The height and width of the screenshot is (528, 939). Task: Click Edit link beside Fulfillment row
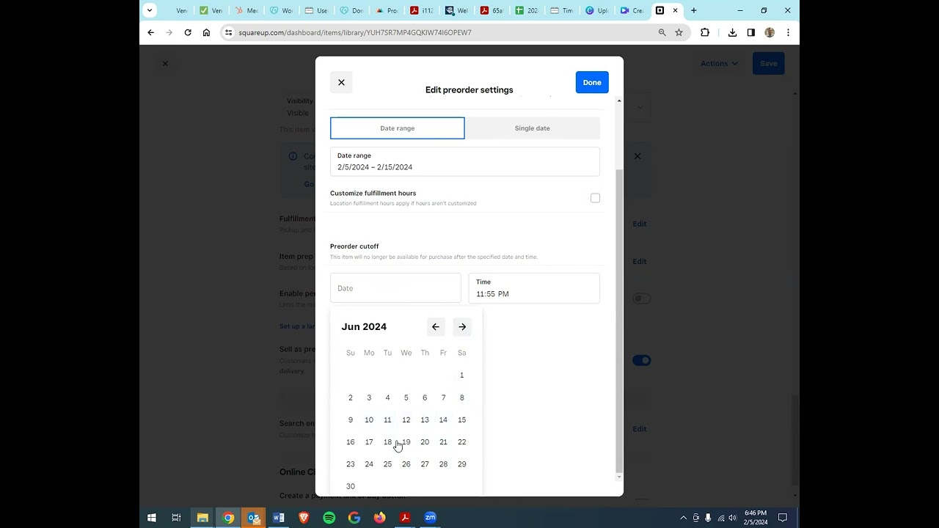(x=640, y=224)
